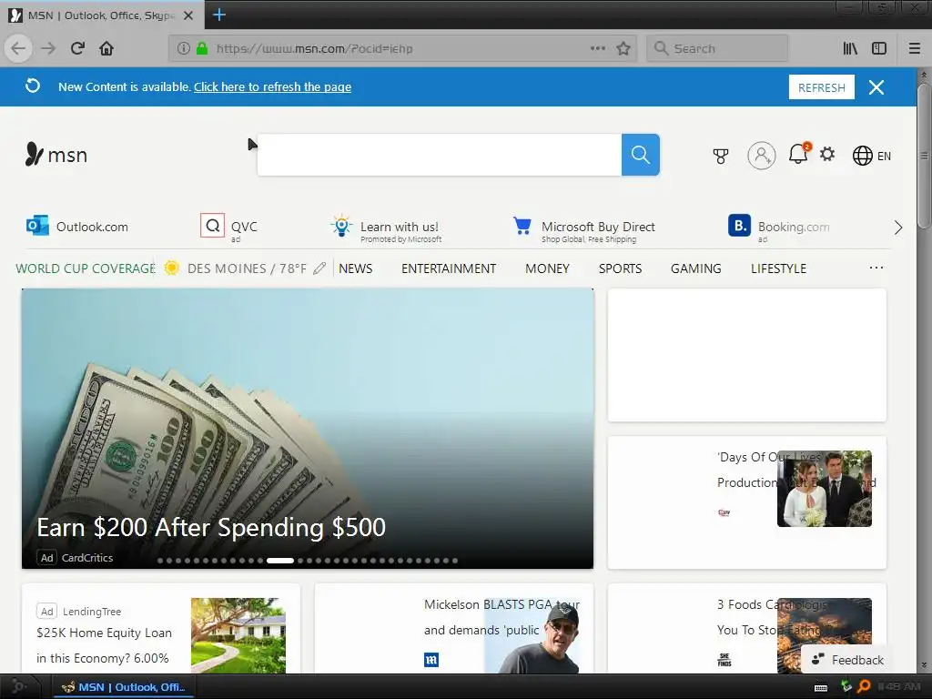Dismiss the new content banner
Image resolution: width=932 pixels, height=699 pixels.
pyautogui.click(x=876, y=87)
